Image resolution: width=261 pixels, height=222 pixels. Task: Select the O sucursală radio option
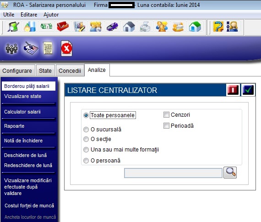[86, 130]
